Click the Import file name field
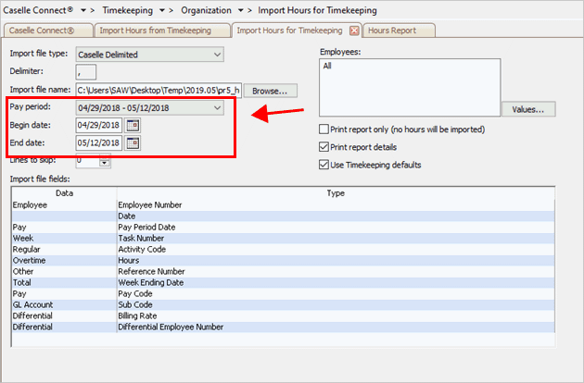Screen dimensions: 584x383 [159, 91]
